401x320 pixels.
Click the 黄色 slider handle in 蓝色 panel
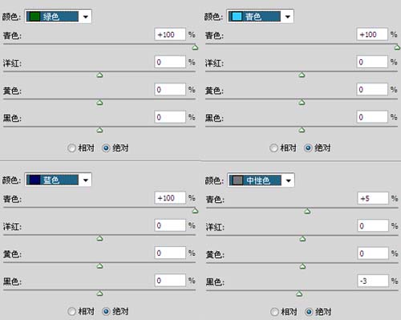[99, 266]
